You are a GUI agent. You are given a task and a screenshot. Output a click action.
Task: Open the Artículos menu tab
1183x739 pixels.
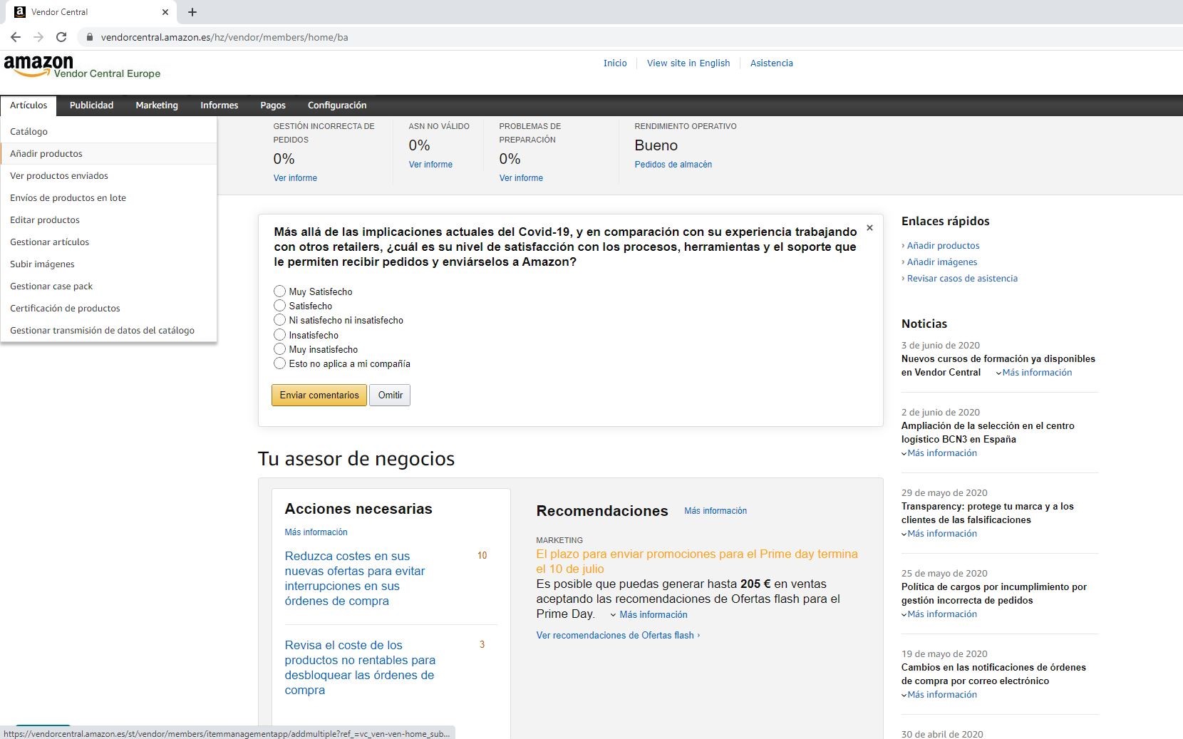[x=29, y=105]
